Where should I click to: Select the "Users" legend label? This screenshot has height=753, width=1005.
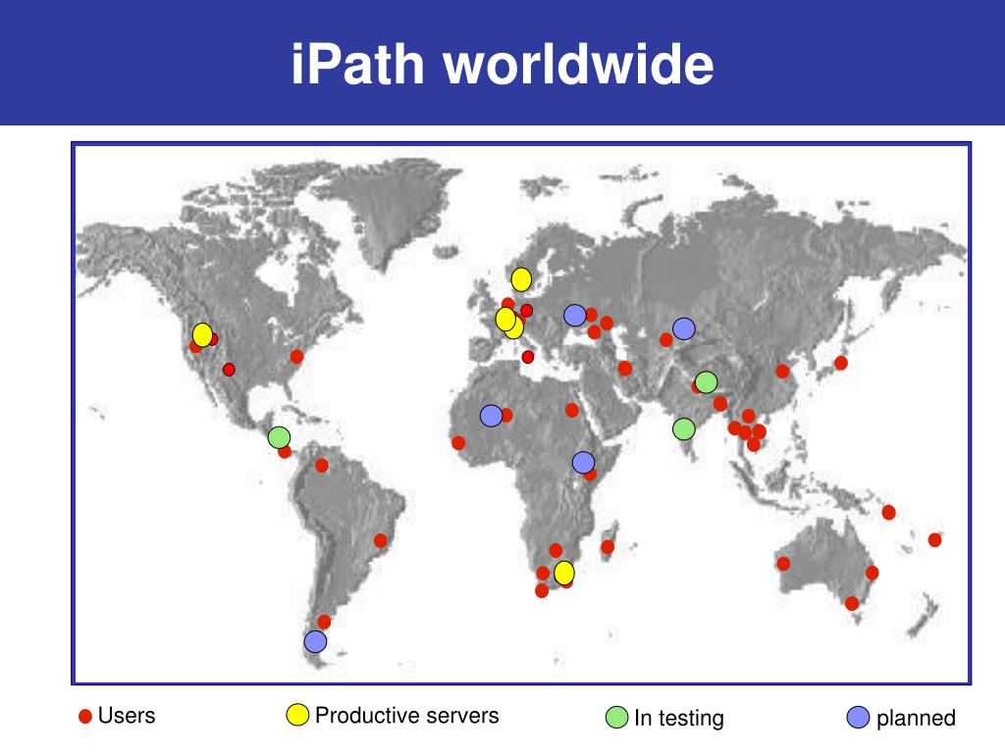tap(127, 716)
